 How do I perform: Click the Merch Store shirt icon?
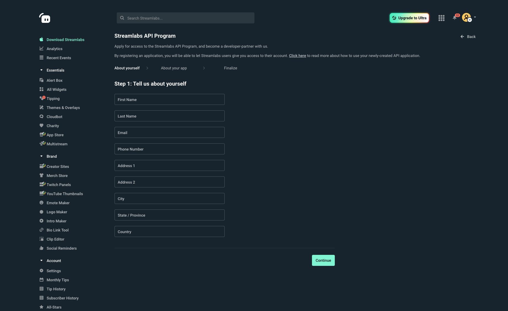pos(41,175)
